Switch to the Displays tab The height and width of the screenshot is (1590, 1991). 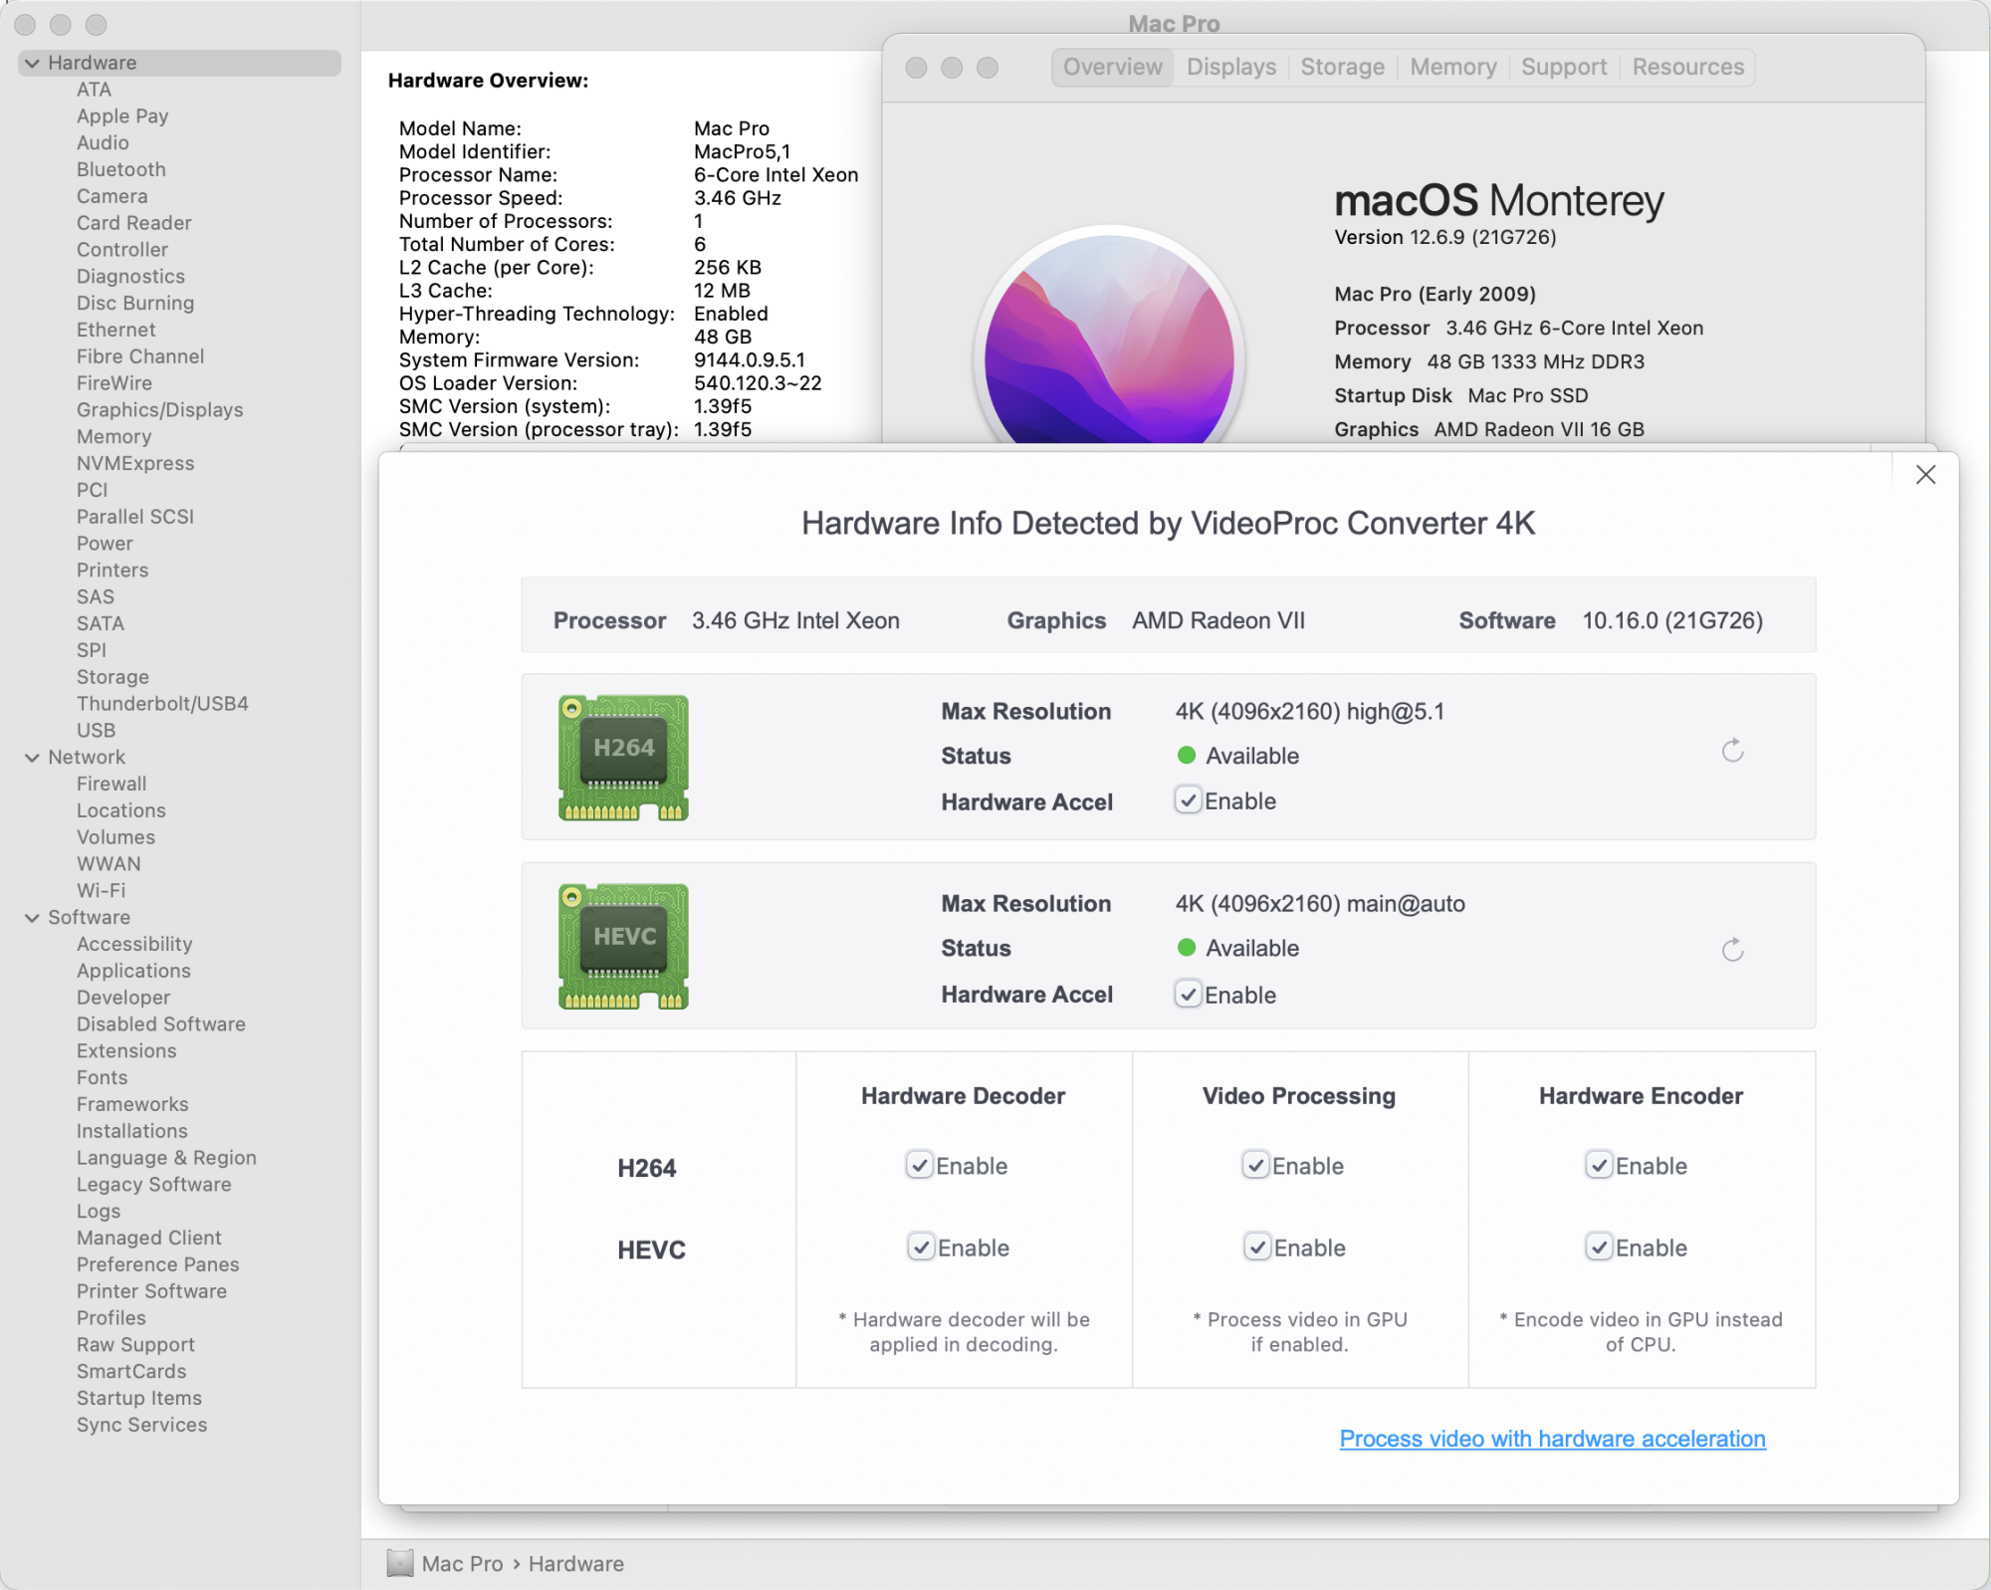coord(1230,67)
